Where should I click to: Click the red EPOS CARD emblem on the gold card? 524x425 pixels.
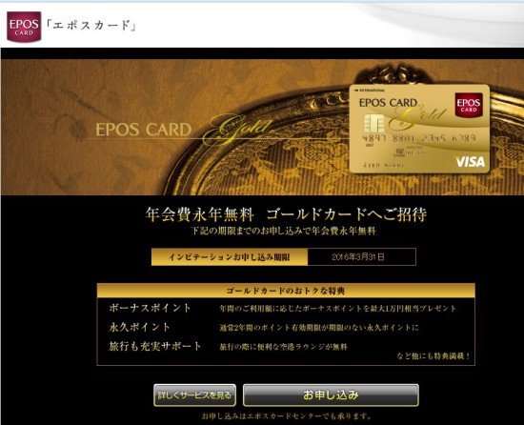pyautogui.click(x=469, y=105)
